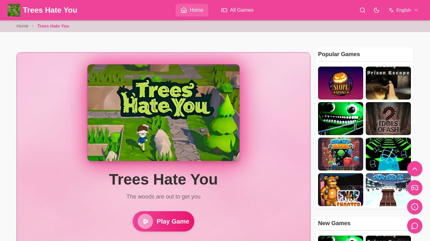Go to the Home nav tab
The width and height of the screenshot is (430, 241).
click(192, 10)
